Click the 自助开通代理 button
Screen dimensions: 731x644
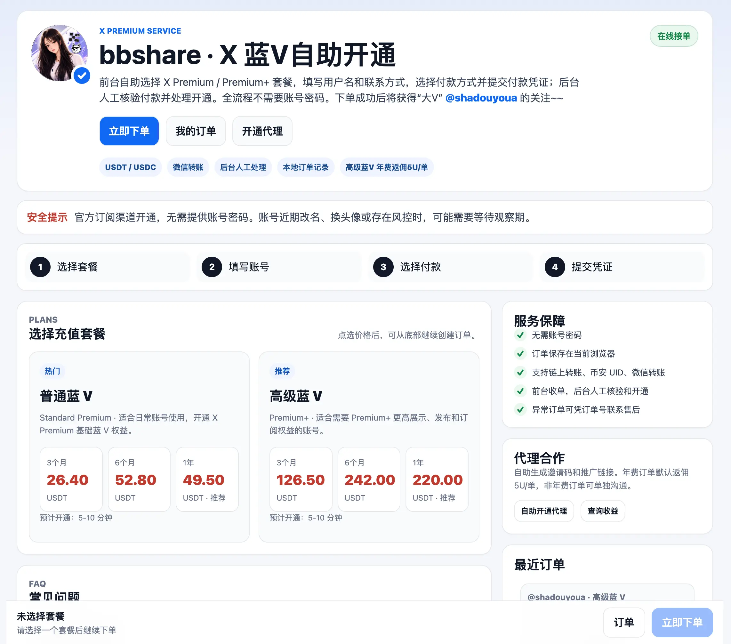544,511
